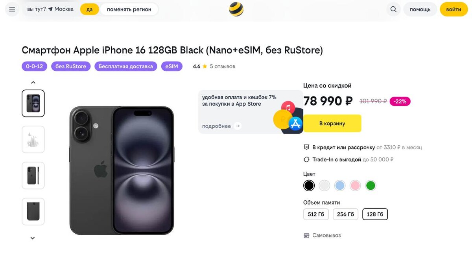472x269 pixels.
Task: Open the hamburger menu icon
Action: coord(12,9)
